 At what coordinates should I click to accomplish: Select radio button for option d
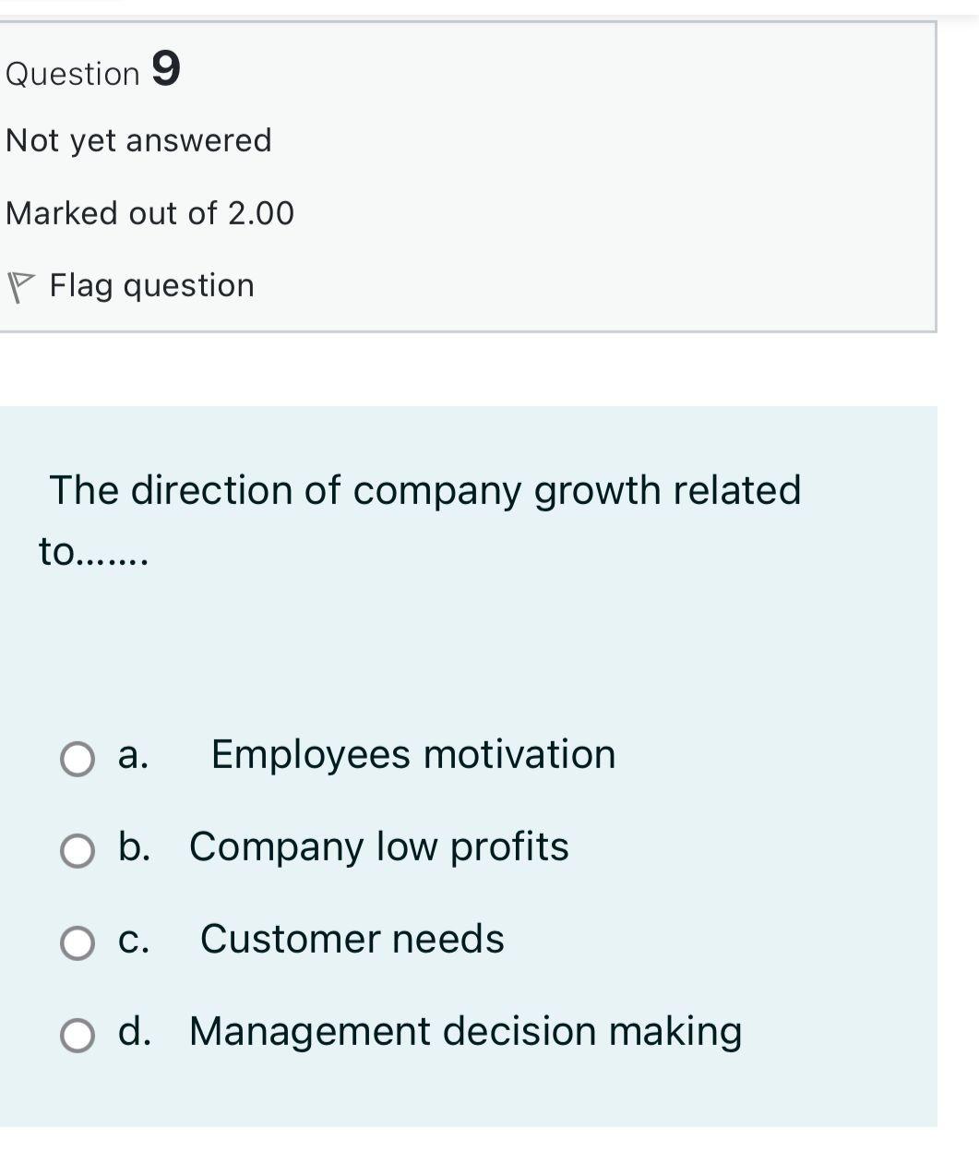tap(78, 1032)
